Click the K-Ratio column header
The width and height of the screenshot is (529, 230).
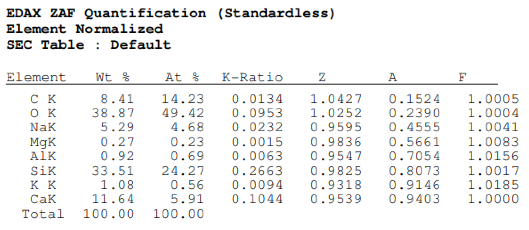pyautogui.click(x=252, y=77)
